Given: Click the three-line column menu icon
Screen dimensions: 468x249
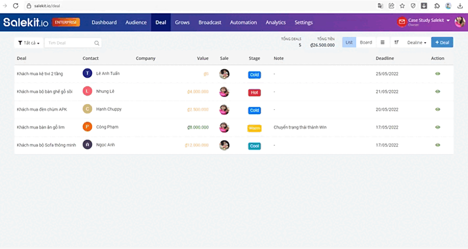Looking at the screenshot, I should click(382, 42).
